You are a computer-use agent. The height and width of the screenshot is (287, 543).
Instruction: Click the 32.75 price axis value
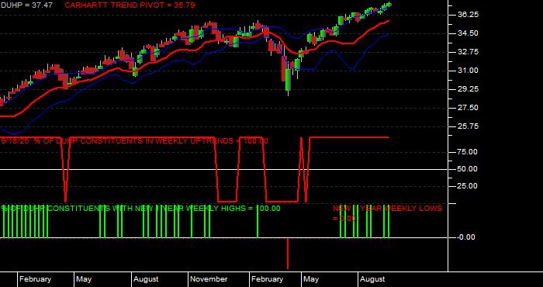tap(468, 52)
